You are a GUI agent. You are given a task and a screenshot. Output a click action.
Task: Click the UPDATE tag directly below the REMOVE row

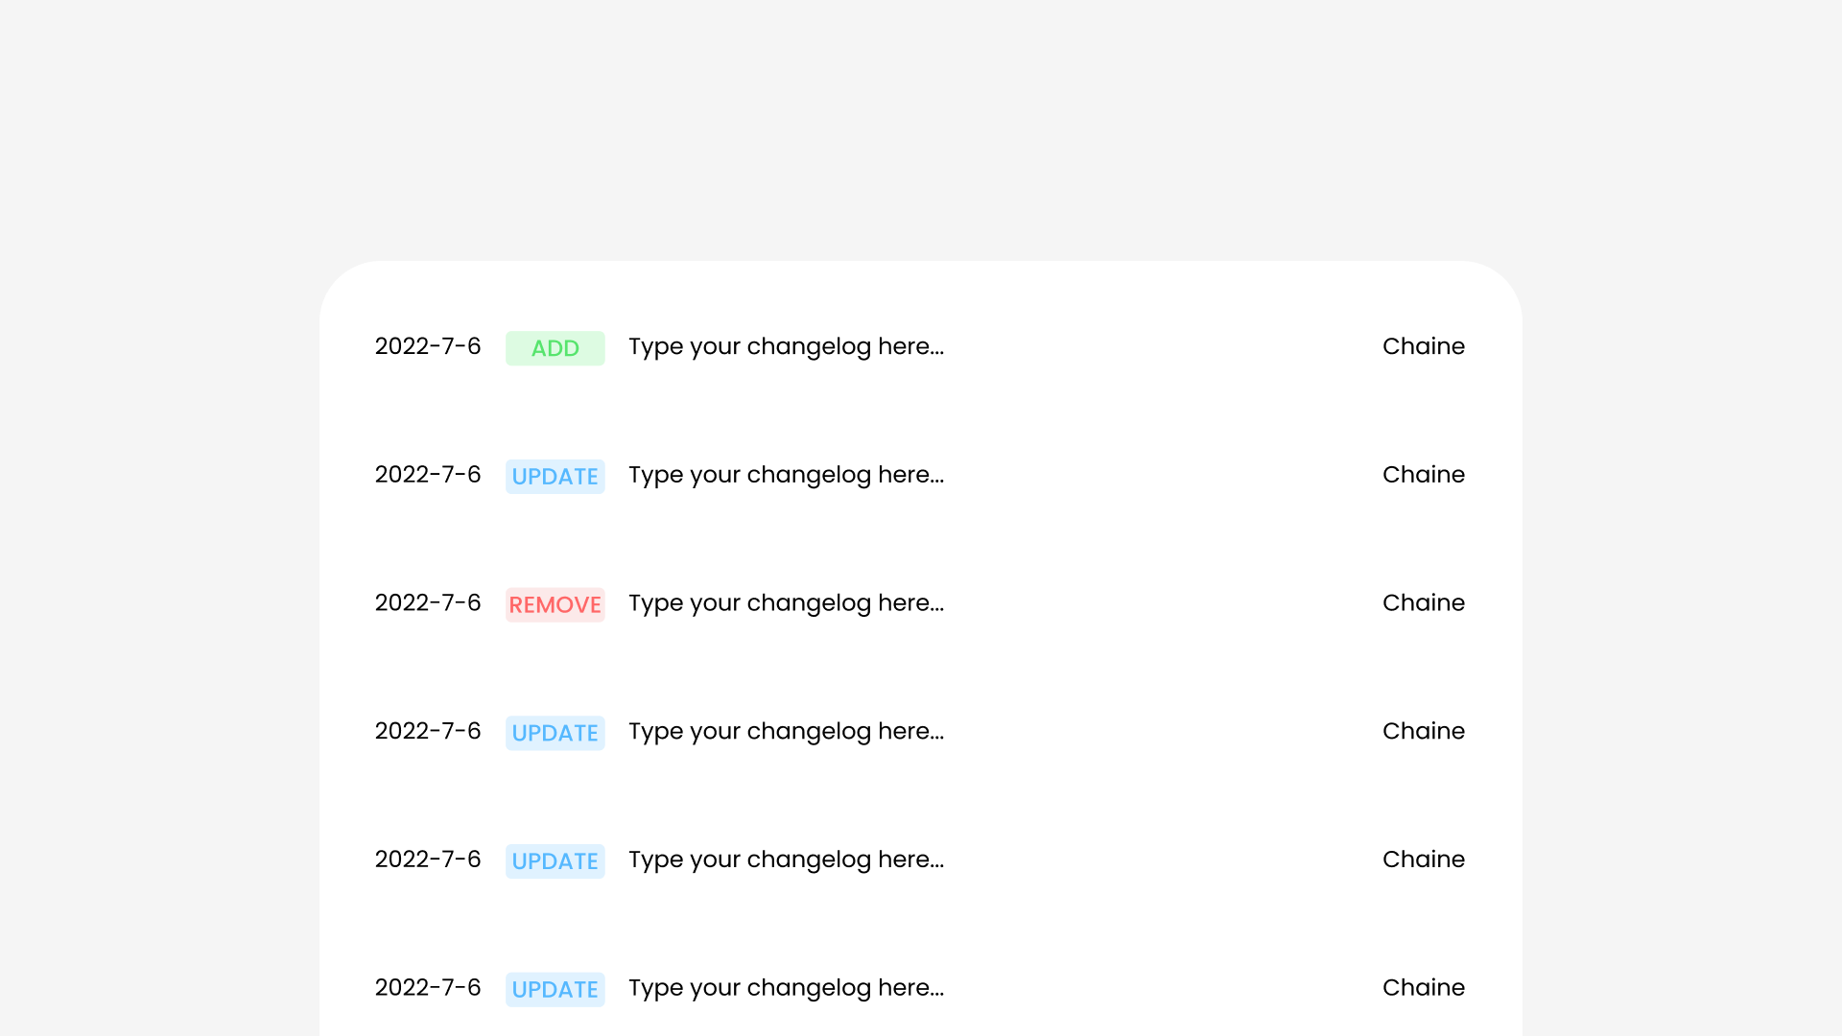tap(555, 733)
